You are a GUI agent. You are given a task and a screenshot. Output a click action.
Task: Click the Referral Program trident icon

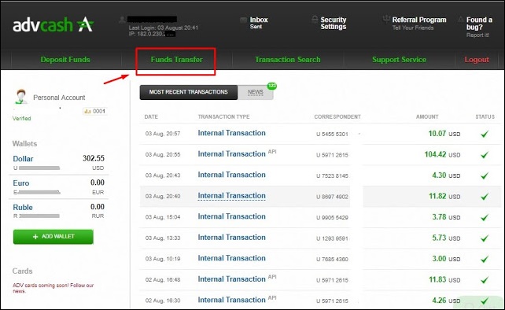pos(386,20)
